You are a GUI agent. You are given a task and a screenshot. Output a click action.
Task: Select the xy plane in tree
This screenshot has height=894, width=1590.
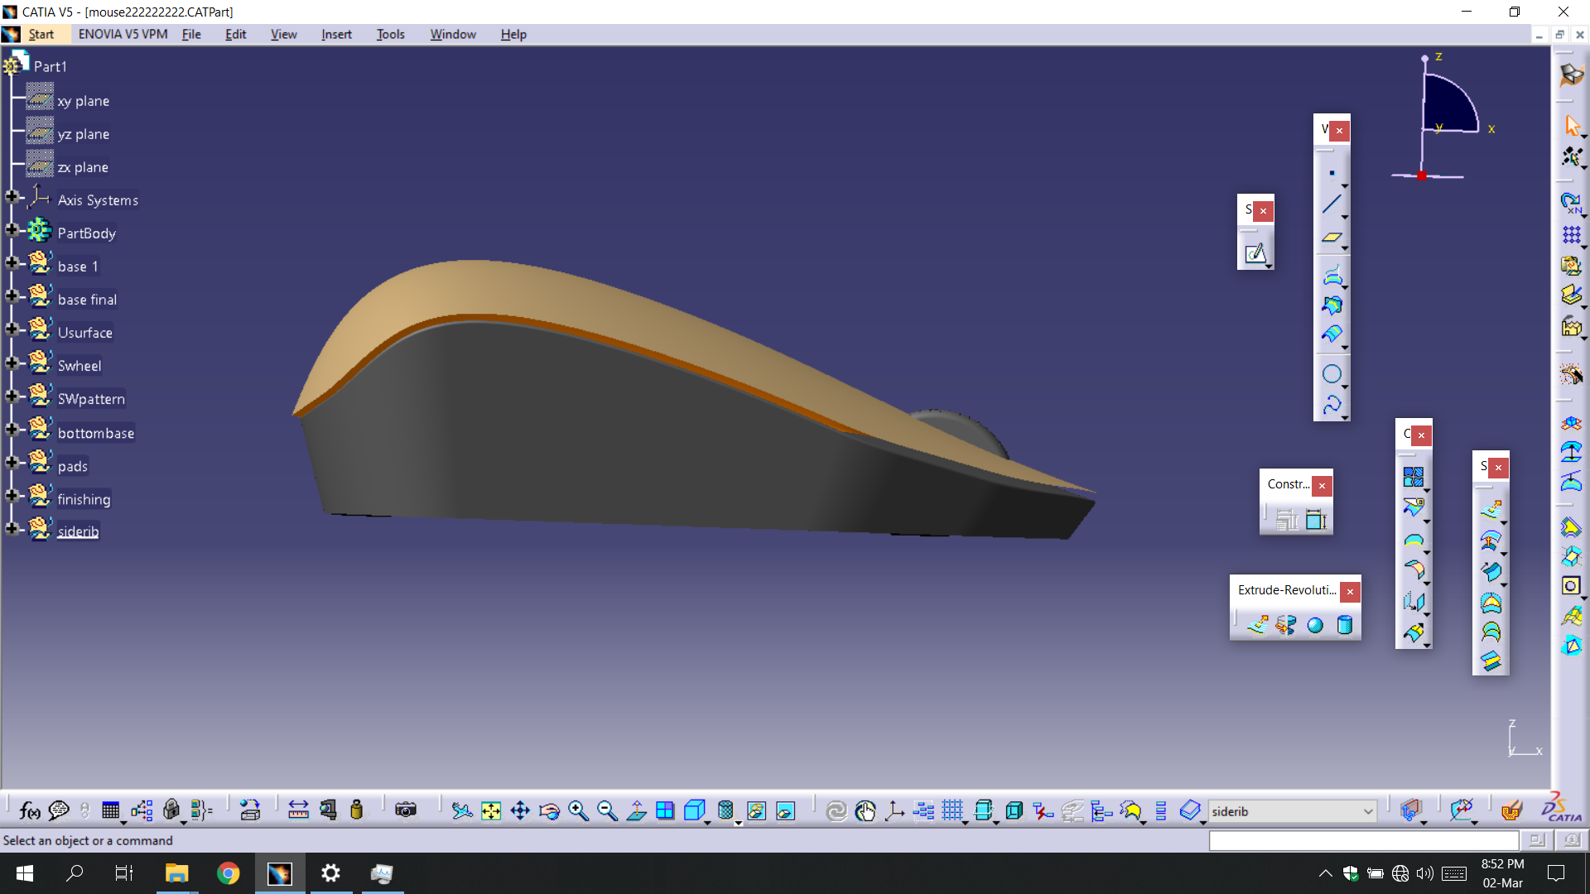[x=83, y=101]
